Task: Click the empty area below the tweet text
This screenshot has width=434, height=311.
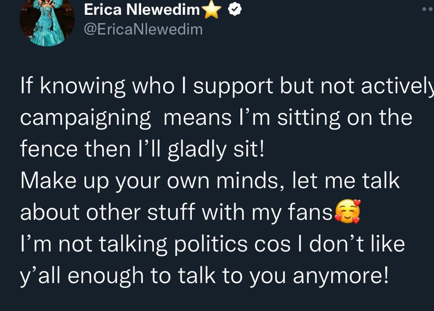Action: (217, 301)
